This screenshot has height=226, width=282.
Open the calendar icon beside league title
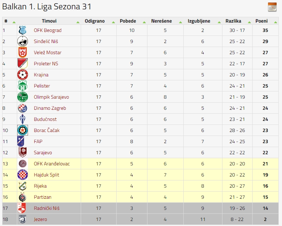click(x=272, y=7)
